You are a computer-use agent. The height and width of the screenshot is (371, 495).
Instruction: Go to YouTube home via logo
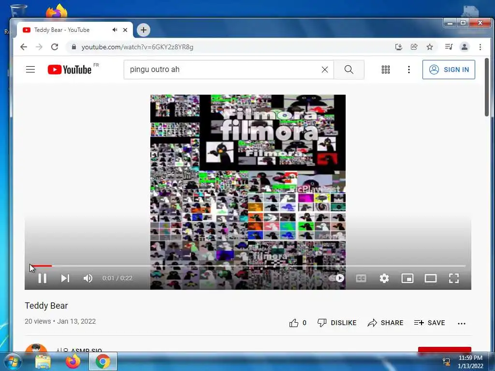pyautogui.click(x=70, y=70)
